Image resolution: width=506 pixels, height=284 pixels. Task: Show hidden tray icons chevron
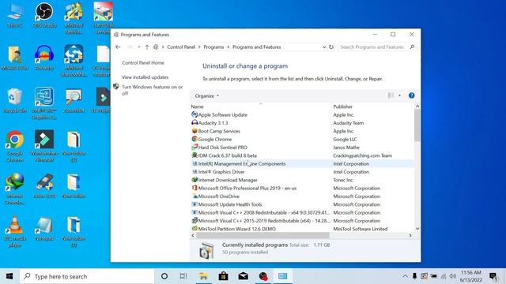click(x=405, y=276)
